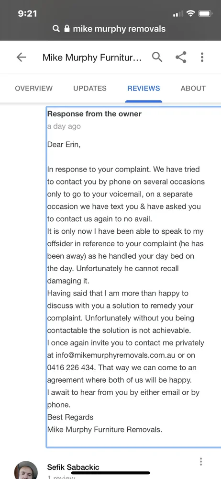Image resolution: width=221 pixels, height=479 pixels.
Task: Tap the Sefik Sabackic reviewer name
Action: tap(73, 467)
